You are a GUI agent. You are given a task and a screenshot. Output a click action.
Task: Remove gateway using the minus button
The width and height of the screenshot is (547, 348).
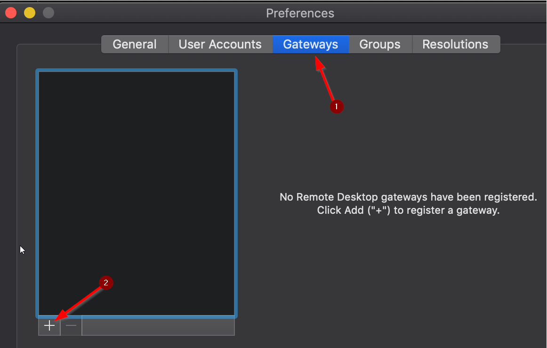pos(71,325)
